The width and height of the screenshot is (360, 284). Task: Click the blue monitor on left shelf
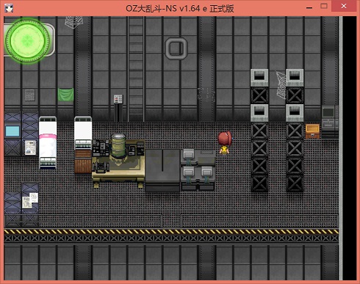tap(12, 131)
